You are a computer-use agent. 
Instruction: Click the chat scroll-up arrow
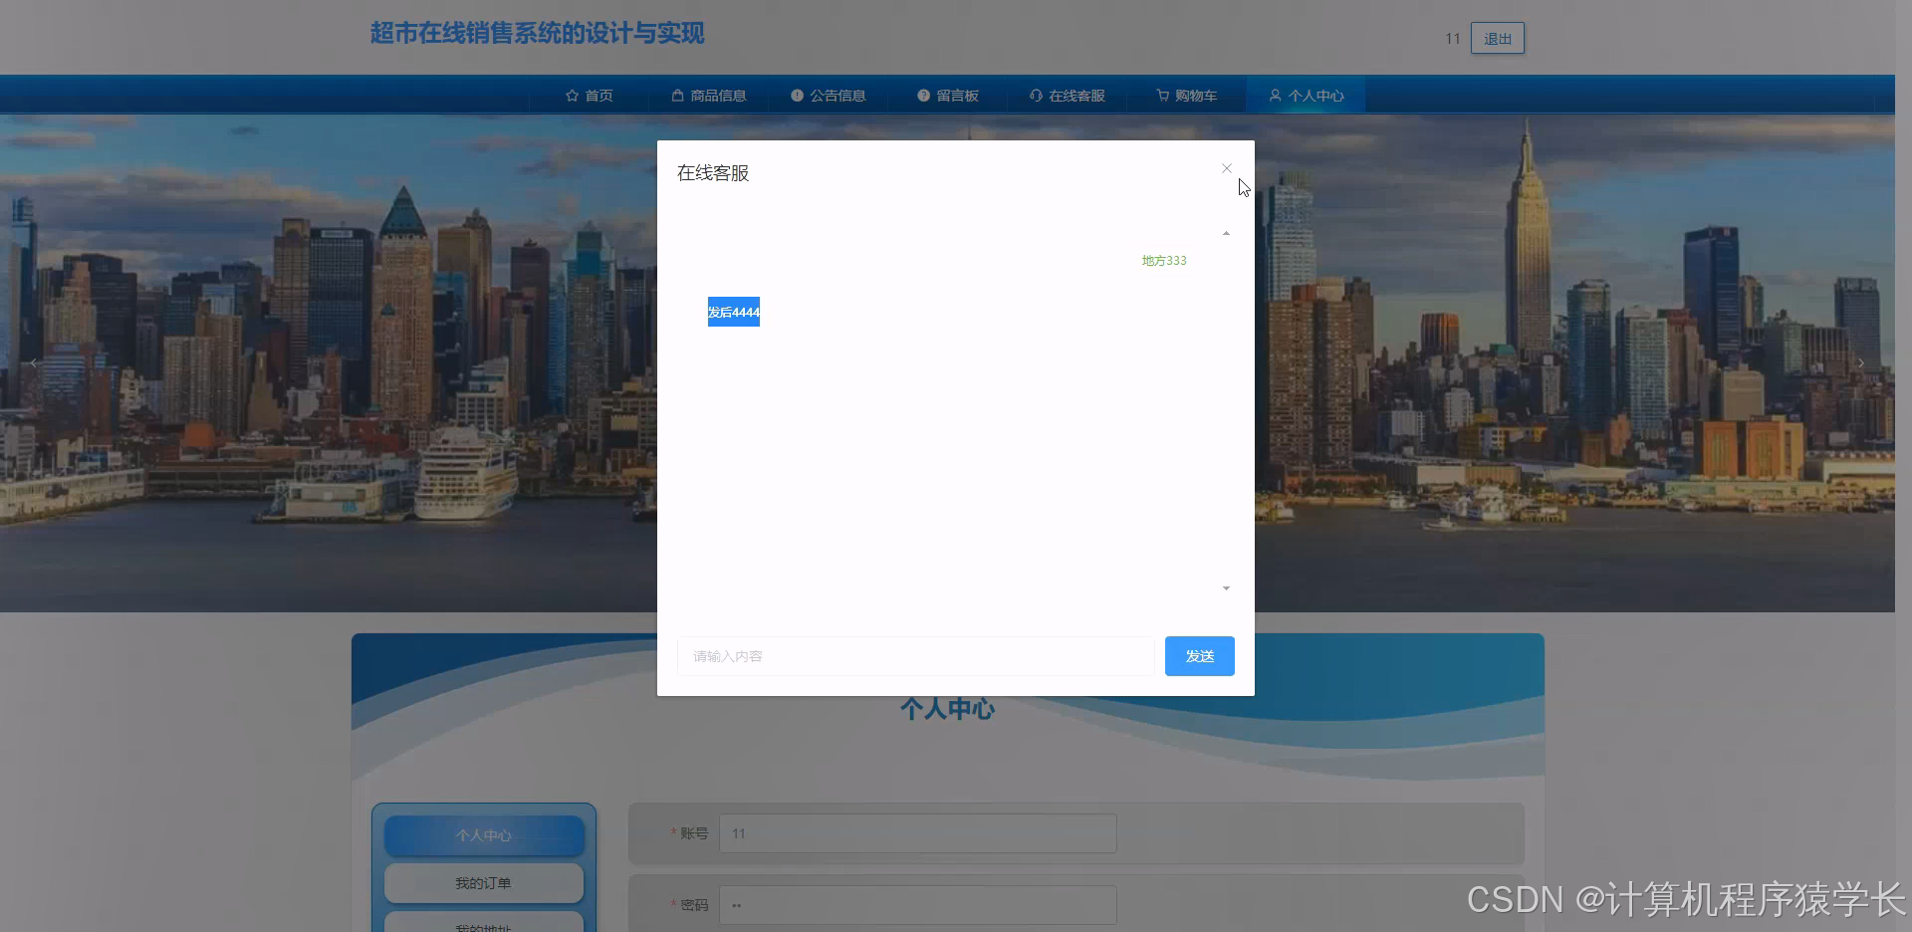click(x=1226, y=232)
